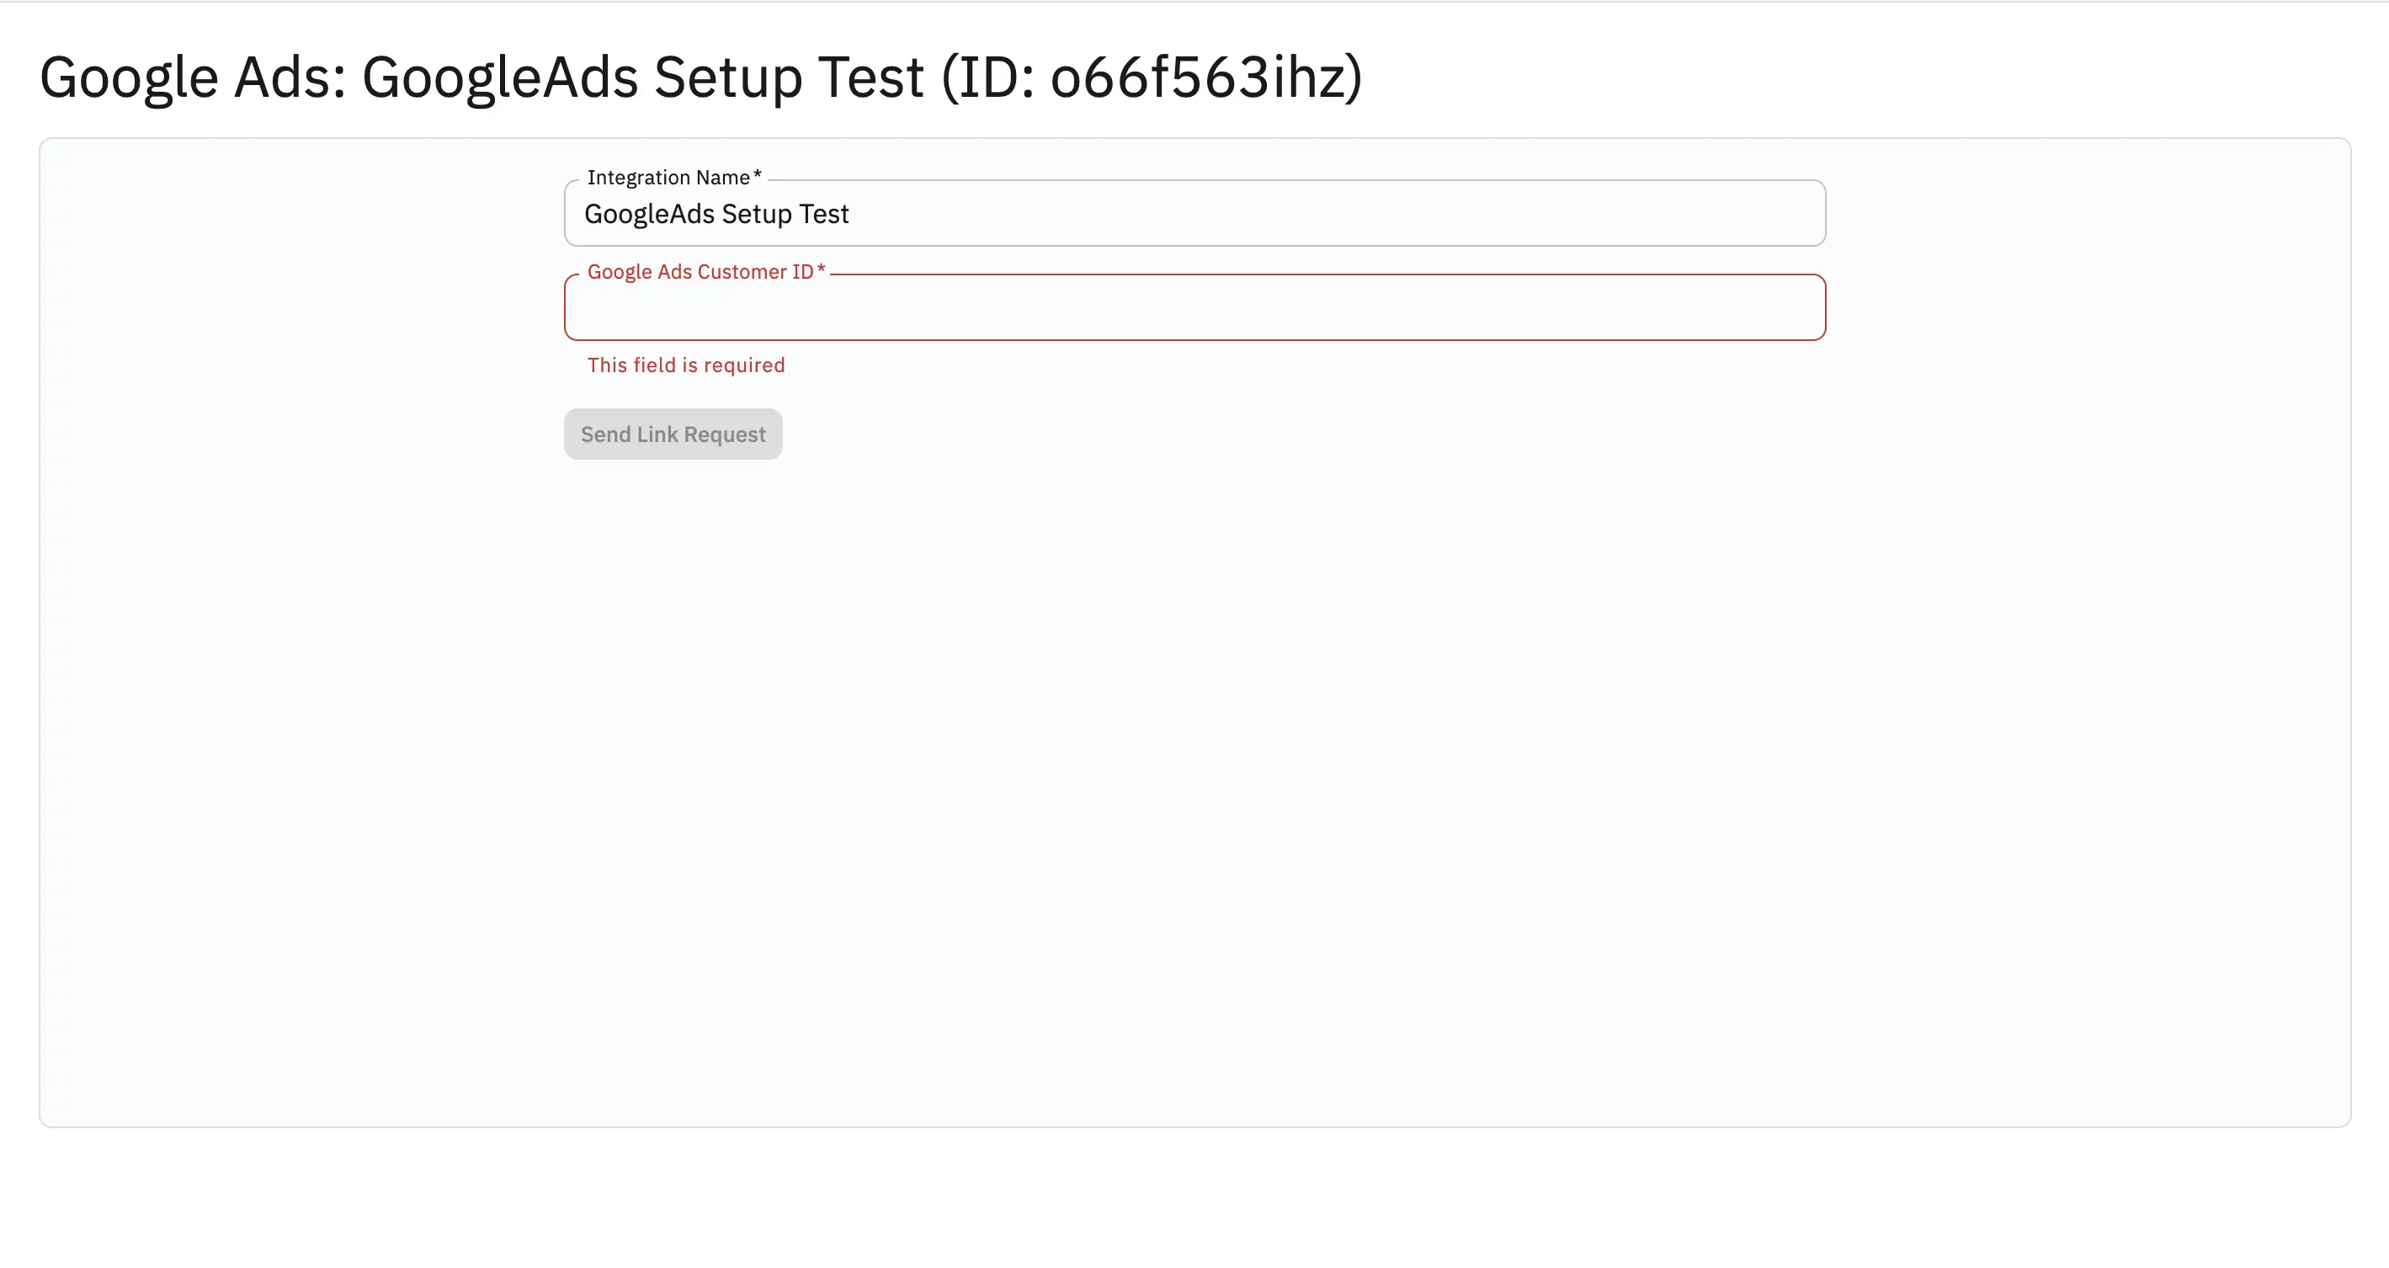Viewport: 2389px width, 1268px height.
Task: Place cursor at end of 'GoogleAds Setup Test'
Action: click(849, 214)
